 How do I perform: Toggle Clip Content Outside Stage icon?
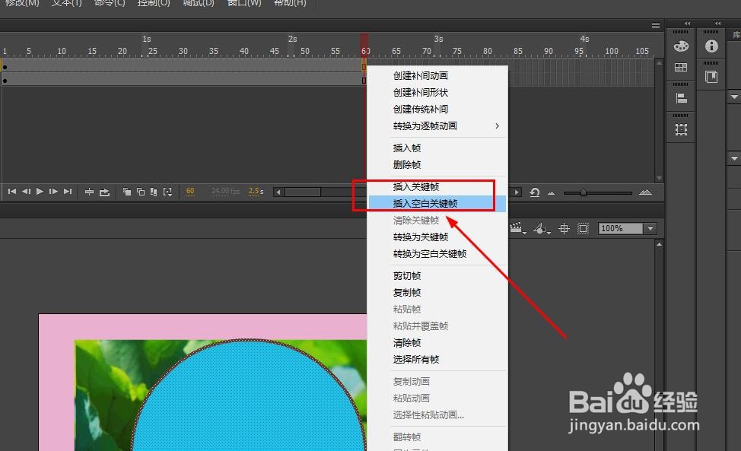point(584,229)
